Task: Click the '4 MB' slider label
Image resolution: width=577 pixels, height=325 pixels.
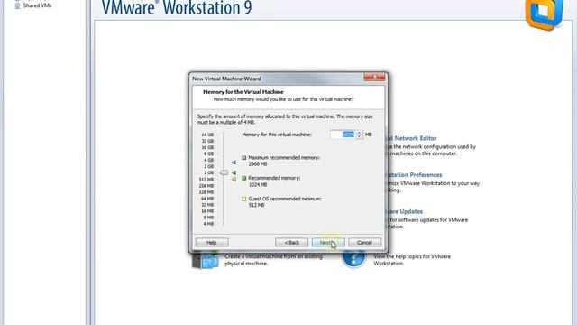Action: (x=208, y=224)
